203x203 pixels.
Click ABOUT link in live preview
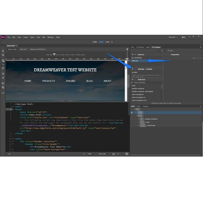(x=107, y=81)
